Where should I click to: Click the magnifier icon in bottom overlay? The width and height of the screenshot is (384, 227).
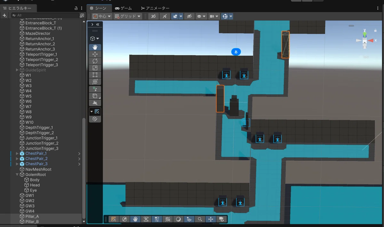pyautogui.click(x=200, y=219)
